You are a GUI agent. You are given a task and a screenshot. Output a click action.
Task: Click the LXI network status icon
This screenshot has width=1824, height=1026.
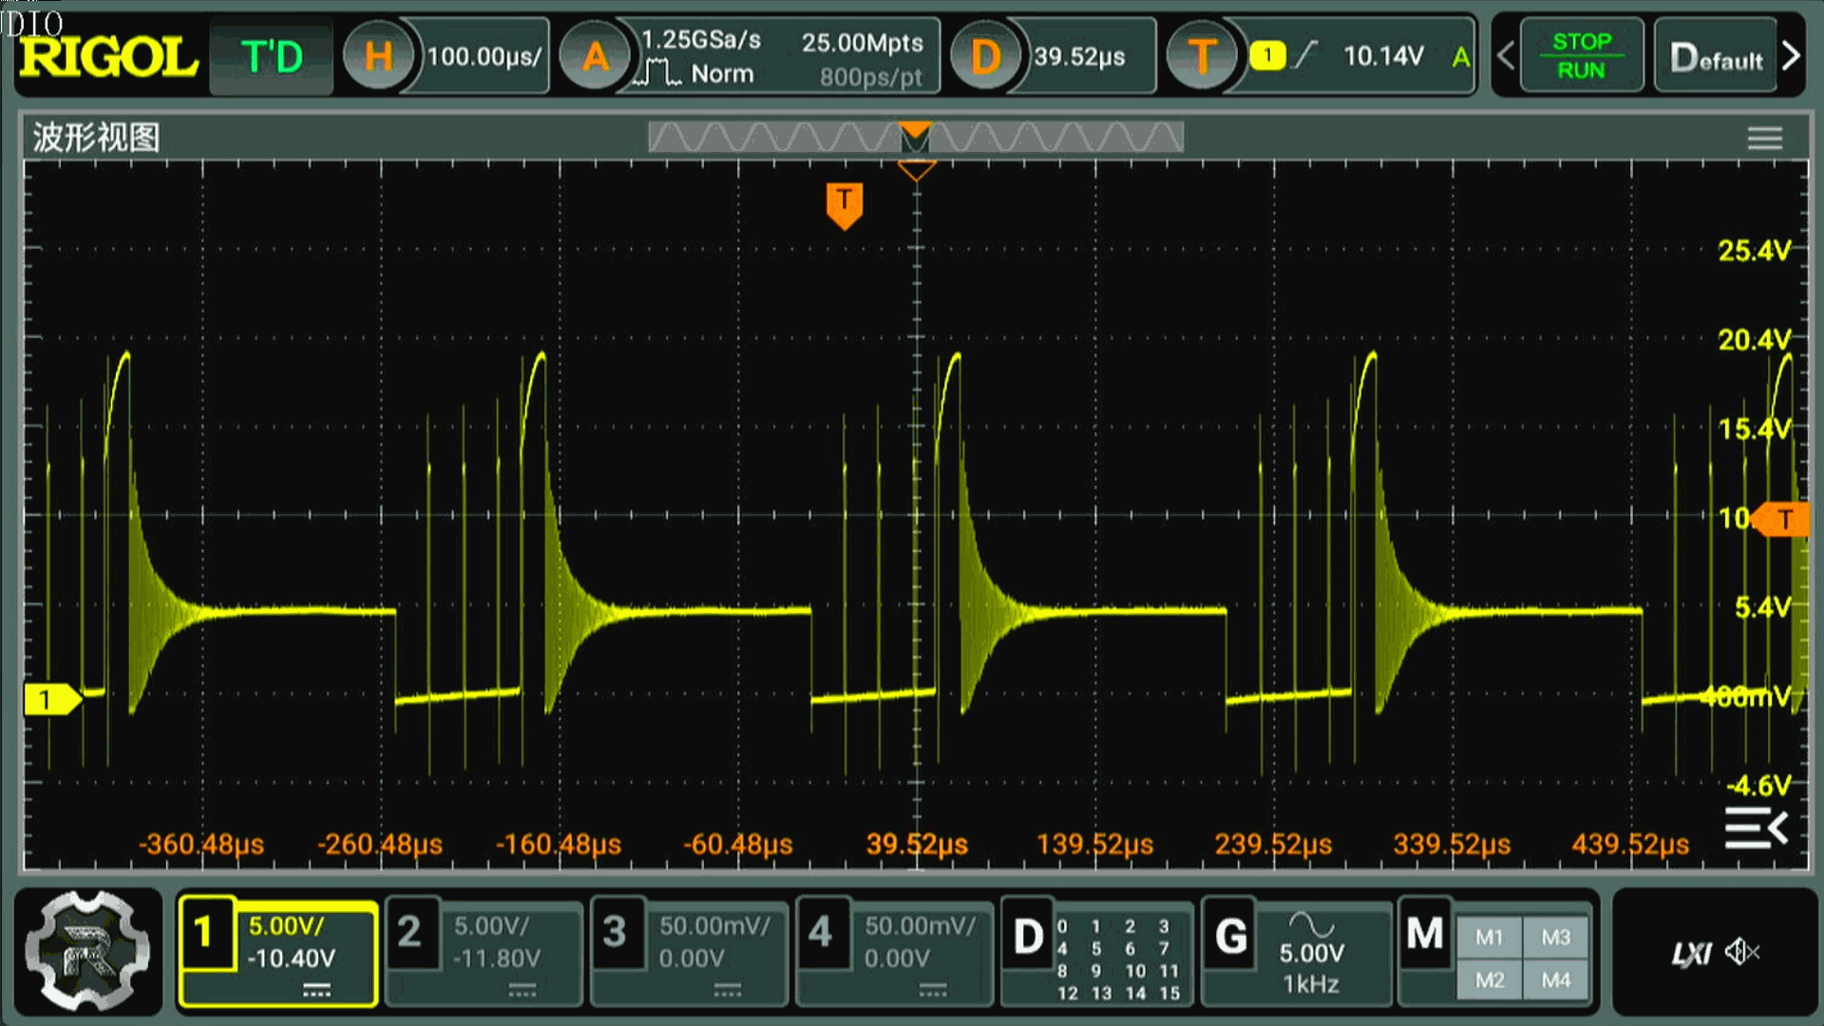click(1691, 954)
